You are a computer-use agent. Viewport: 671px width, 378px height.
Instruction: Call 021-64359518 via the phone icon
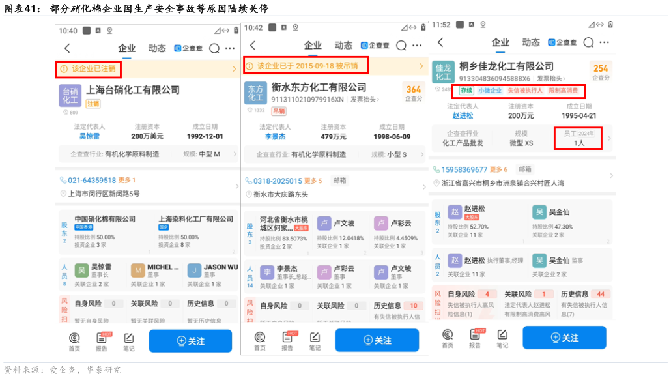[63, 180]
